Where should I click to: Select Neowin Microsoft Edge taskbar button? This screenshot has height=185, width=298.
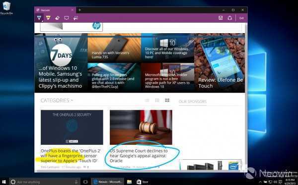(x=108, y=182)
